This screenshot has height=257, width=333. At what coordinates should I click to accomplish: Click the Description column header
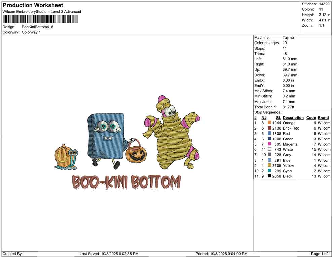tap(293, 117)
